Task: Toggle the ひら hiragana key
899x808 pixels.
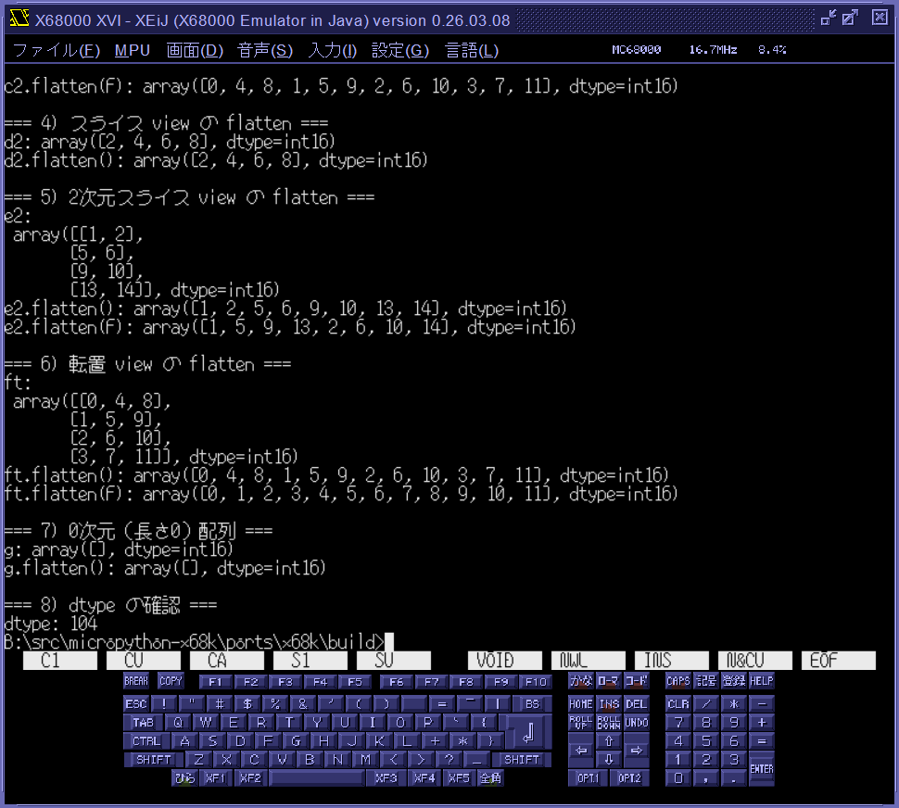Action: [184, 778]
